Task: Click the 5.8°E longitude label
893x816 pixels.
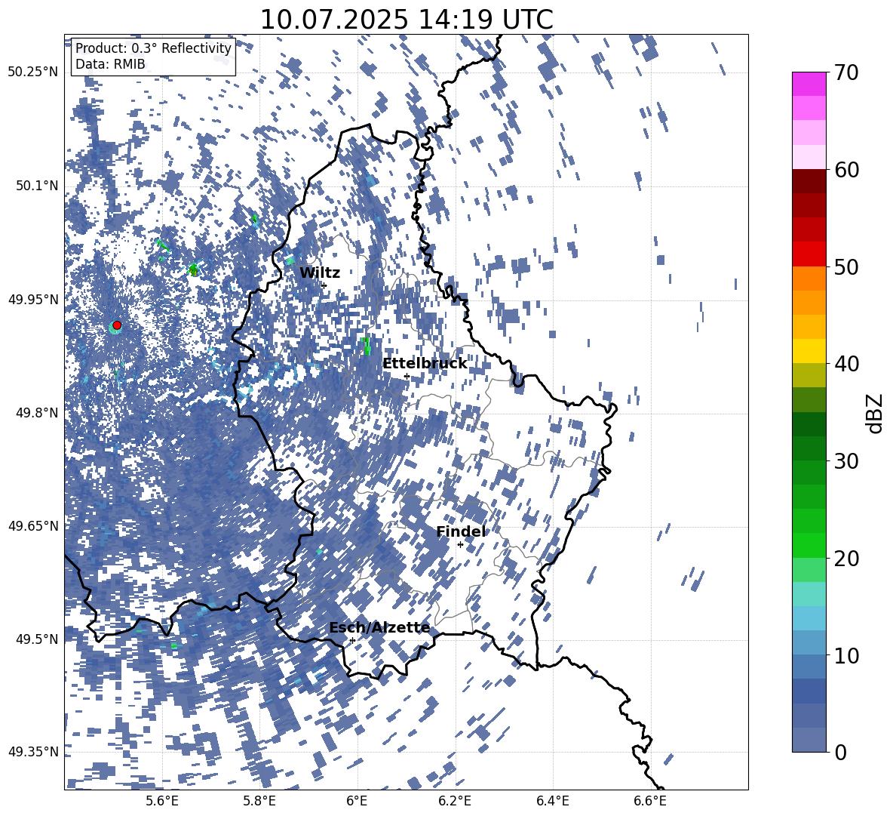Action: [259, 801]
